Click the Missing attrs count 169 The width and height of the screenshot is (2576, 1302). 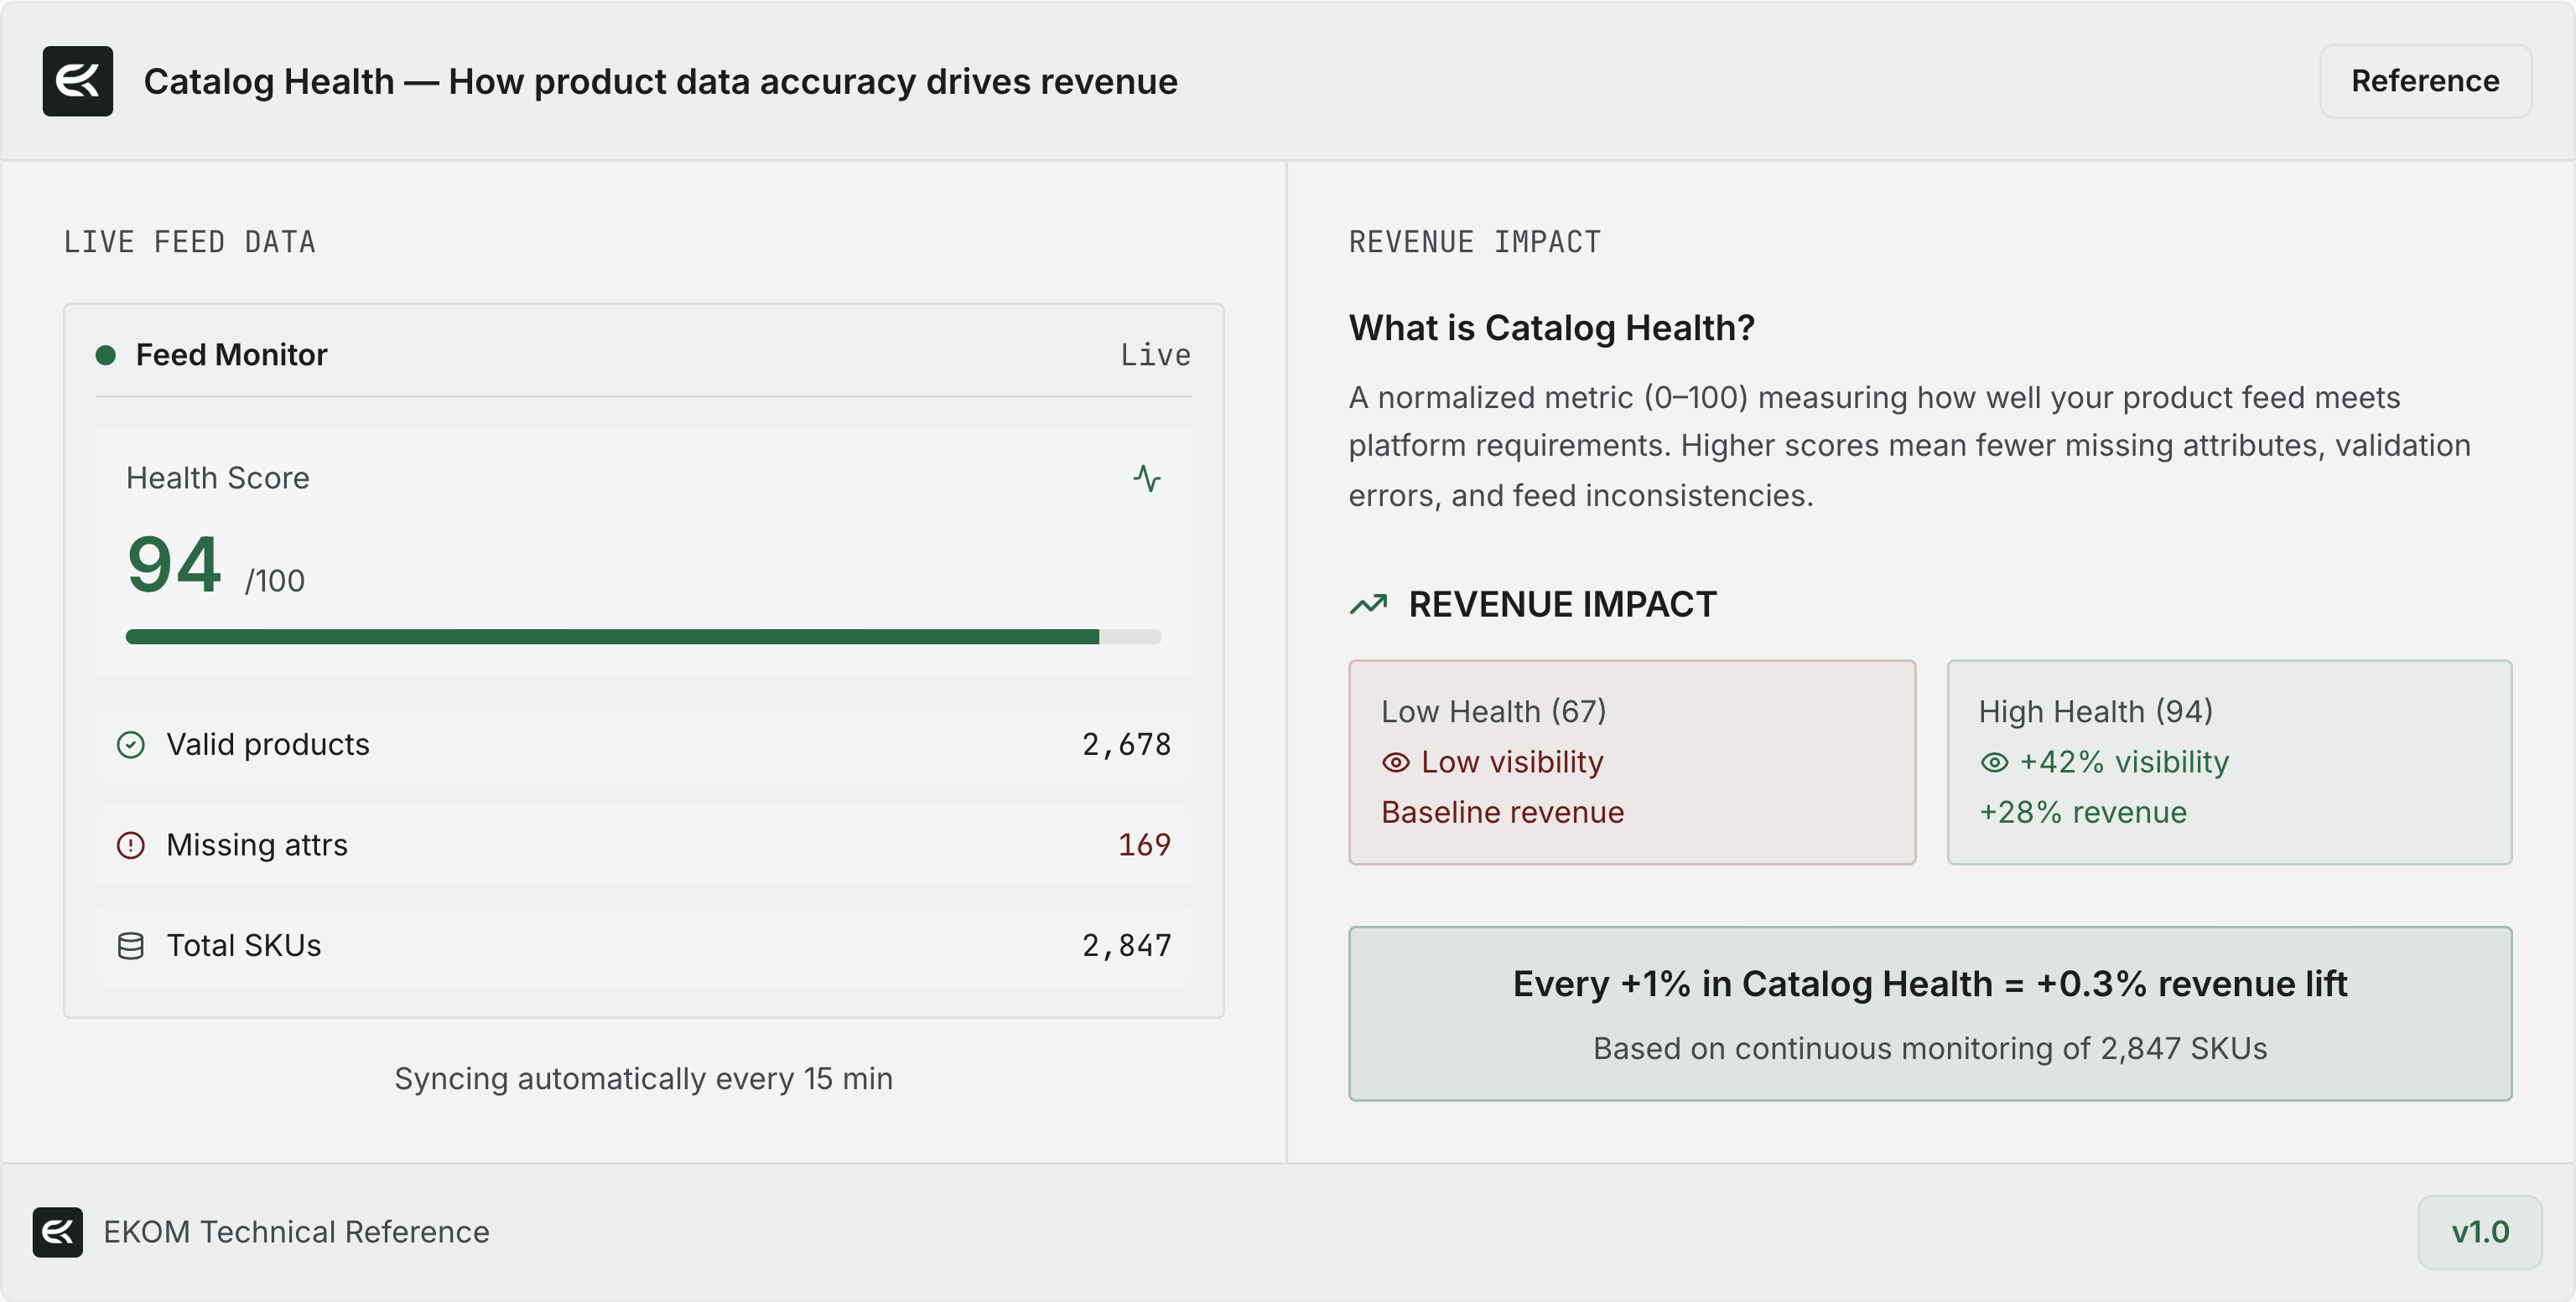pyautogui.click(x=1144, y=845)
